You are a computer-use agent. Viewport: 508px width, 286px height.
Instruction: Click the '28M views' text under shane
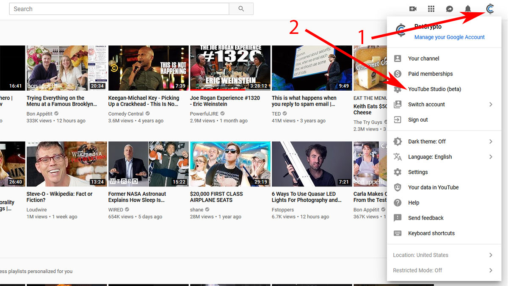click(x=201, y=217)
